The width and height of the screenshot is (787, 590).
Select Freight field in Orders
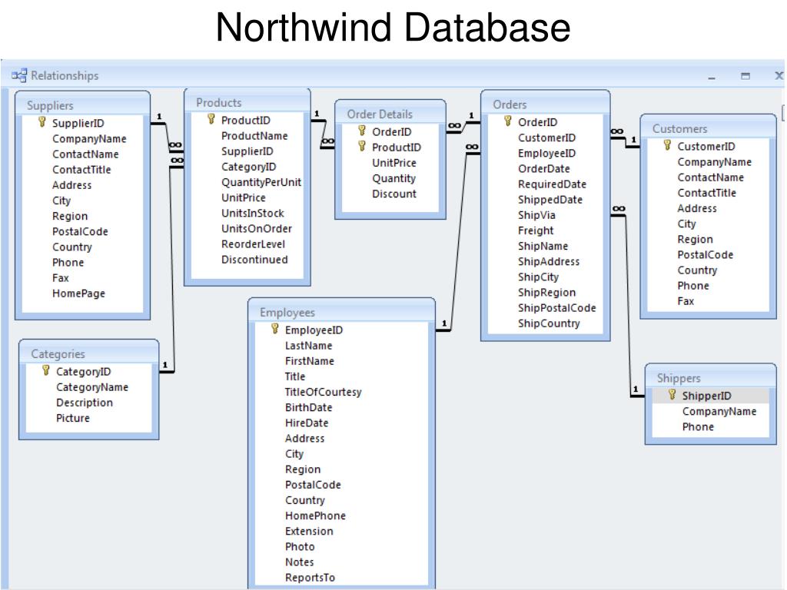[x=536, y=230]
